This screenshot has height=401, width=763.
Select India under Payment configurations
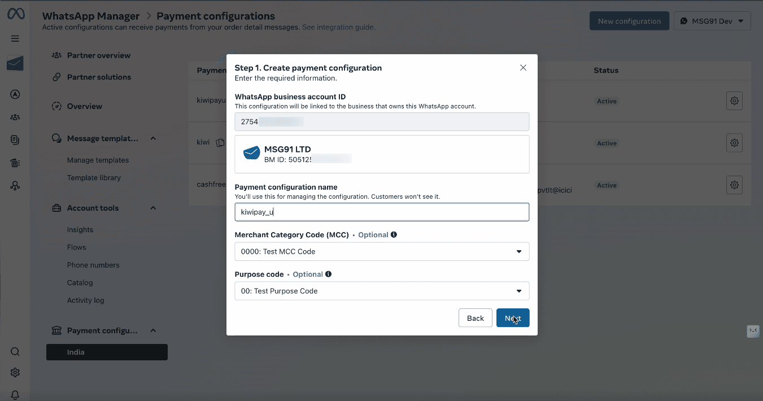click(107, 352)
